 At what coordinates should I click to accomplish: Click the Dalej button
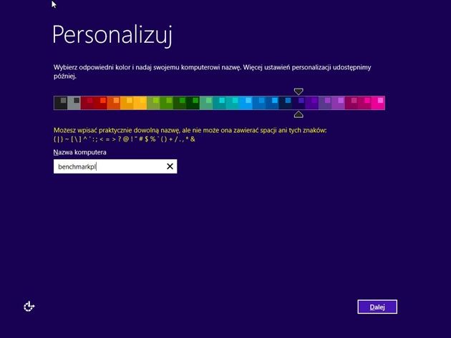(377, 307)
